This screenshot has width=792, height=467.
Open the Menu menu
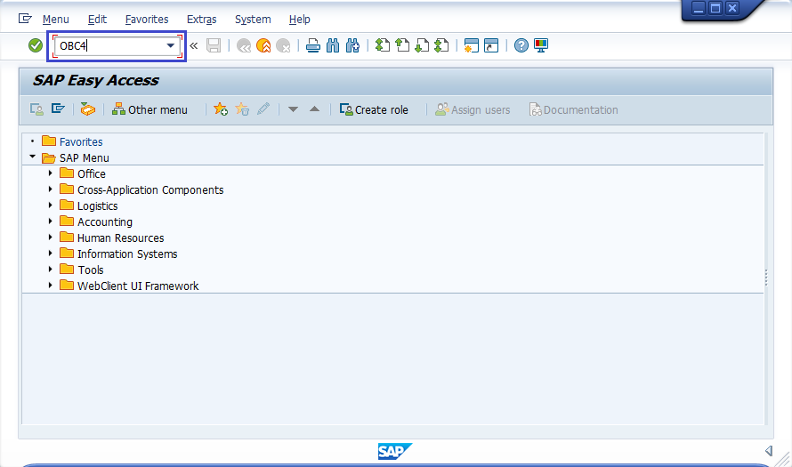coord(55,20)
